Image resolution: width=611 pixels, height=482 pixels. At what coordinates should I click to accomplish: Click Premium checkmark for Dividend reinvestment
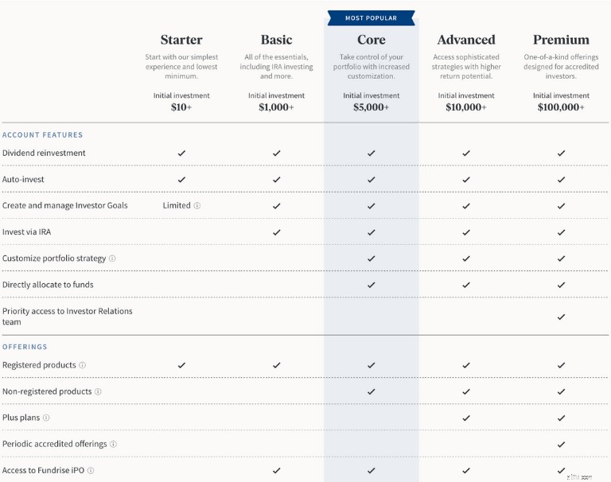(x=561, y=154)
